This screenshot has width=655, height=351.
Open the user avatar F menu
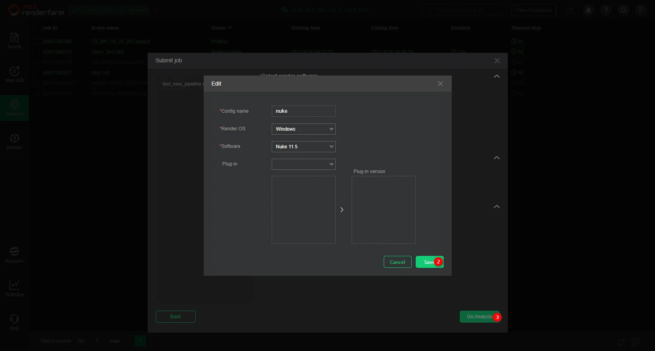tap(641, 10)
